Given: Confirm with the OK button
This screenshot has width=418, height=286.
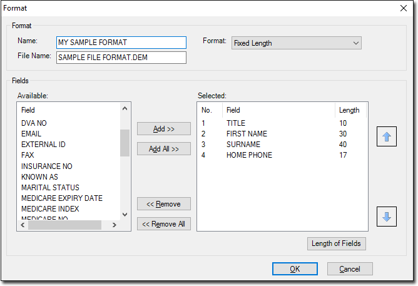Looking at the screenshot, I should 295,268.
